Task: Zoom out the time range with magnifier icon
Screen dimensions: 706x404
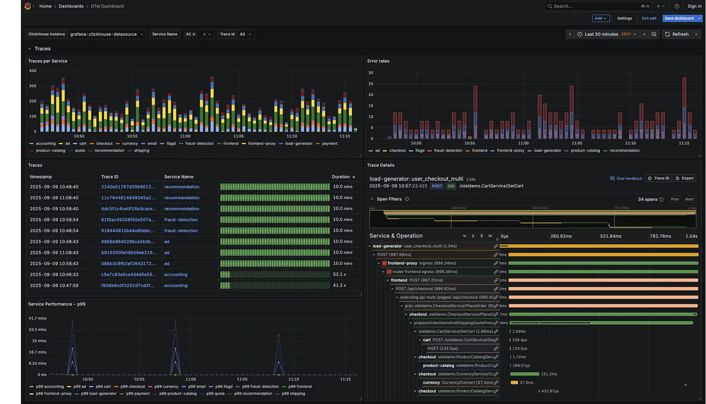Action: click(x=654, y=34)
